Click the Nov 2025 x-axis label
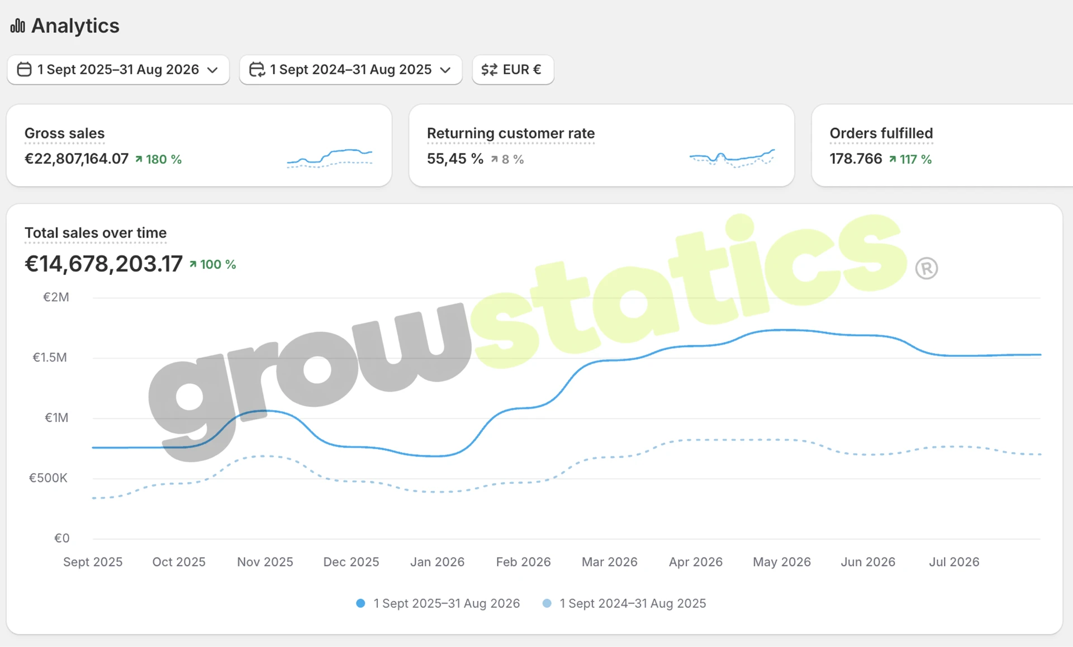The width and height of the screenshot is (1073, 647). [265, 562]
